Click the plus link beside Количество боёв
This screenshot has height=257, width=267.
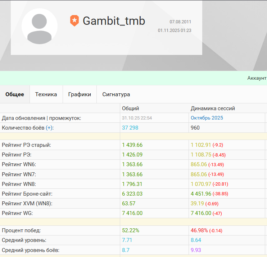49,128
